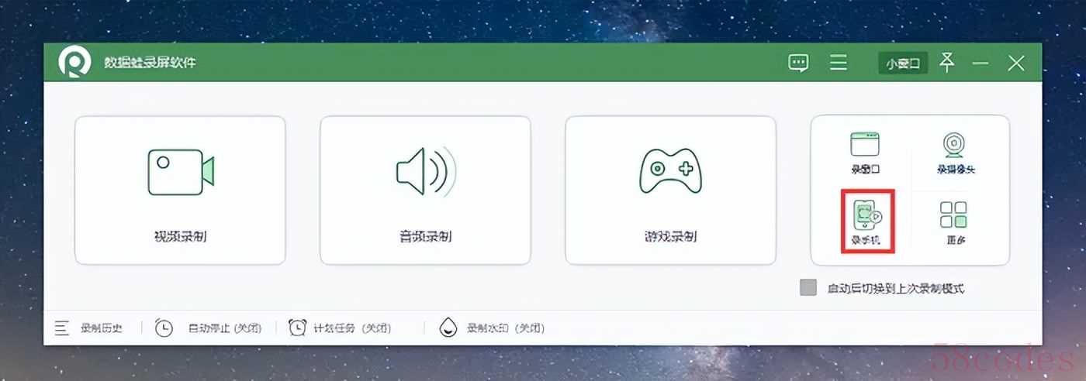The width and height of the screenshot is (1086, 381).
Task: Select the 音频录制 audio recording card
Action: click(x=425, y=190)
